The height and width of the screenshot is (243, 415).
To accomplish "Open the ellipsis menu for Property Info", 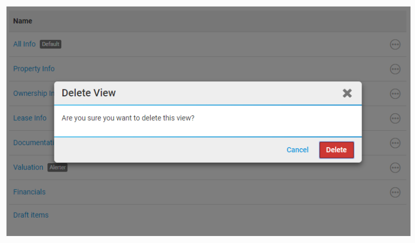I will coord(395,69).
